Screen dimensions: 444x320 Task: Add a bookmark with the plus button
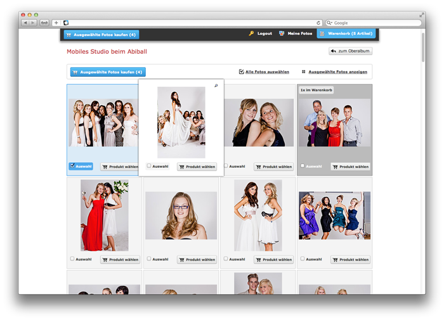click(56, 23)
